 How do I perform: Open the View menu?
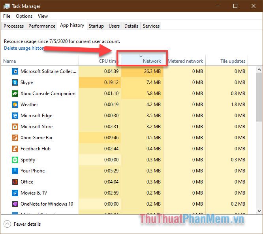pos(43,16)
